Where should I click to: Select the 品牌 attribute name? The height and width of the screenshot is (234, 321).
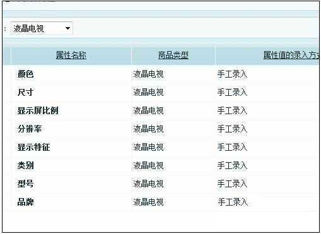25,202
